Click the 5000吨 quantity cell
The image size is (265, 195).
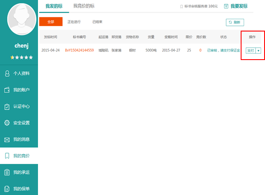pyautogui.click(x=151, y=50)
